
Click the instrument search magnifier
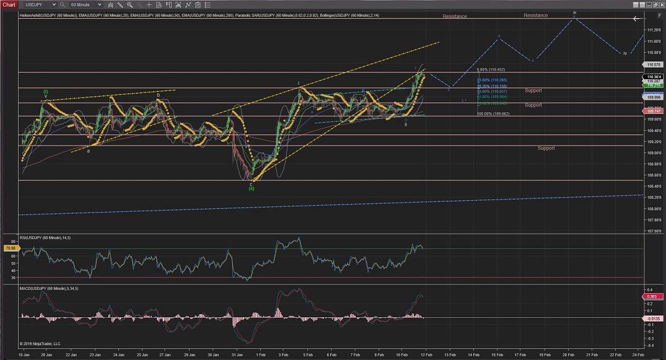pyautogui.click(x=63, y=4)
